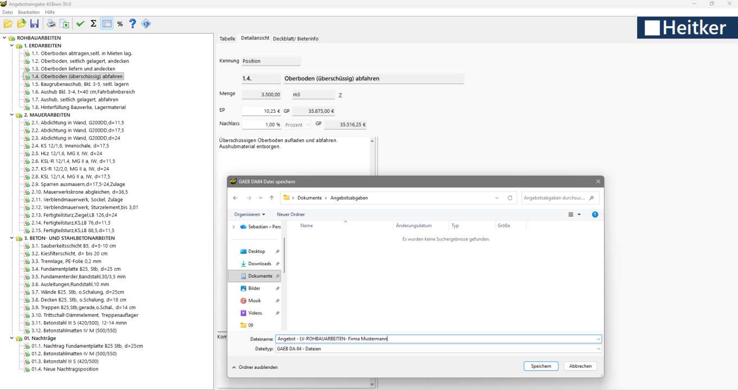The height and width of the screenshot is (390, 738).
Task: Sort by the Änderungsdatum column header
Action: coord(414,226)
